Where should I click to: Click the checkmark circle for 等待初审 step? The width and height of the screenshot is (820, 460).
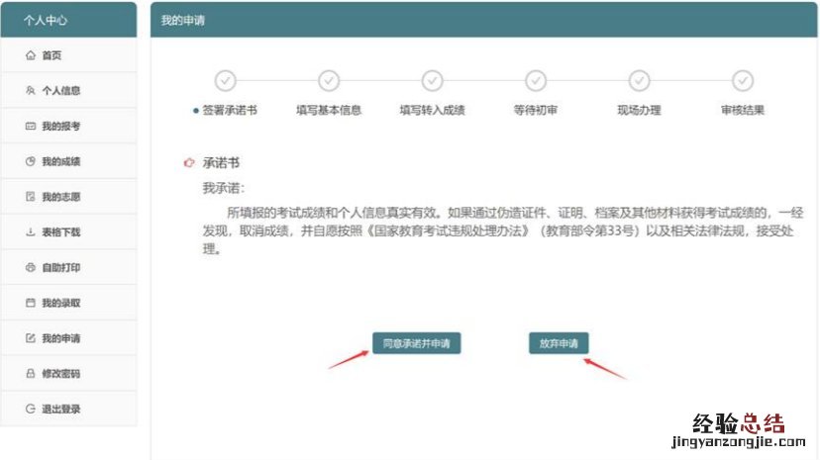536,81
